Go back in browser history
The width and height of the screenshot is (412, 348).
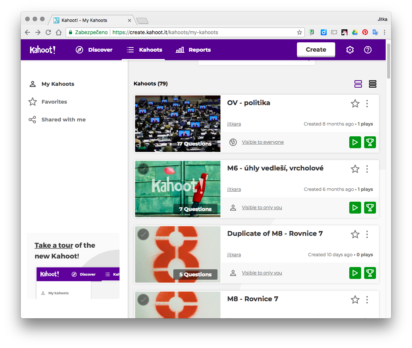27,32
